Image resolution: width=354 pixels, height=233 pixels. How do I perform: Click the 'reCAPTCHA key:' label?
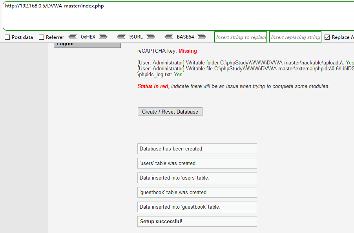tap(157, 51)
